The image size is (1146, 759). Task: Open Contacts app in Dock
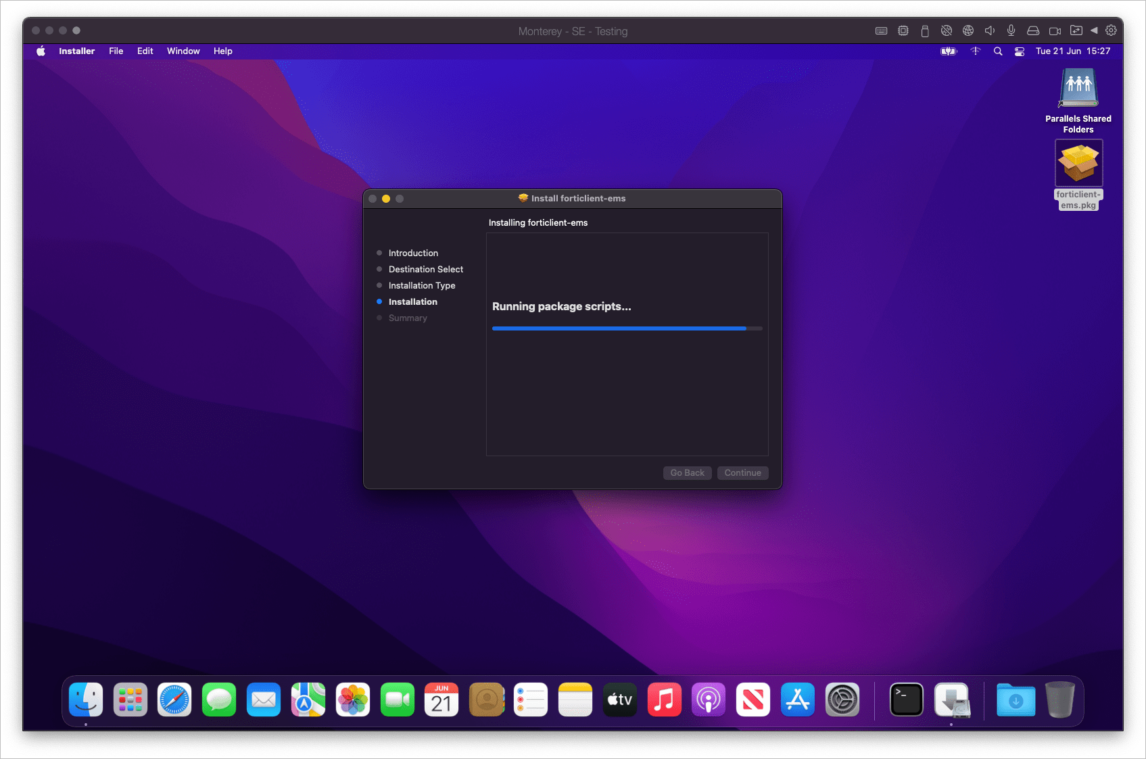pyautogui.click(x=486, y=700)
